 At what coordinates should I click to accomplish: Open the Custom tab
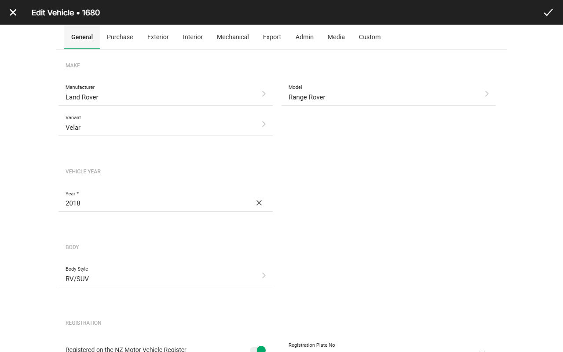tap(369, 37)
